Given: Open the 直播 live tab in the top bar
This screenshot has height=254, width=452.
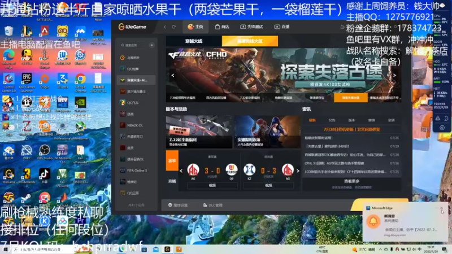Looking at the screenshot, I should pos(282,27).
